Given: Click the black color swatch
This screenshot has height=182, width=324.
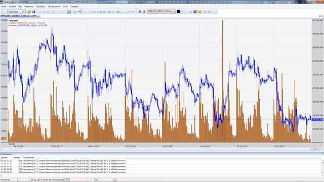Looking at the screenshot, I should (x=179, y=12).
